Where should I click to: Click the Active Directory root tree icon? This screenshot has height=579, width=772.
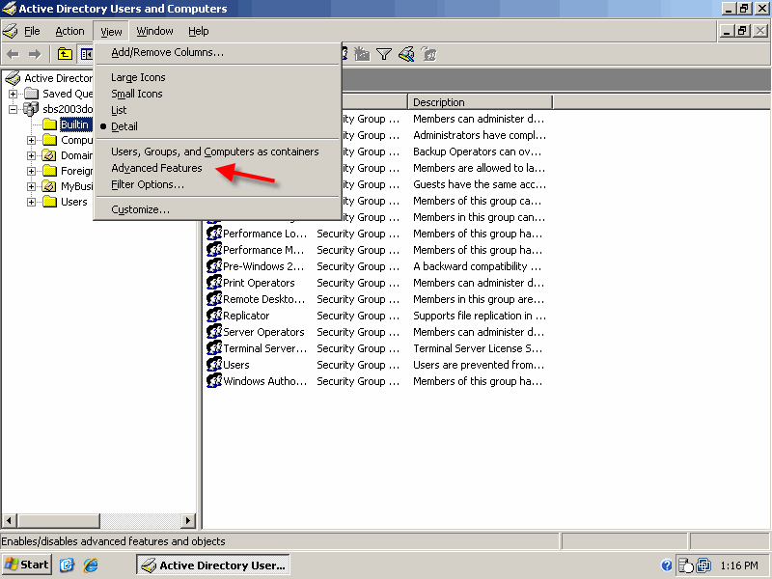(14, 78)
